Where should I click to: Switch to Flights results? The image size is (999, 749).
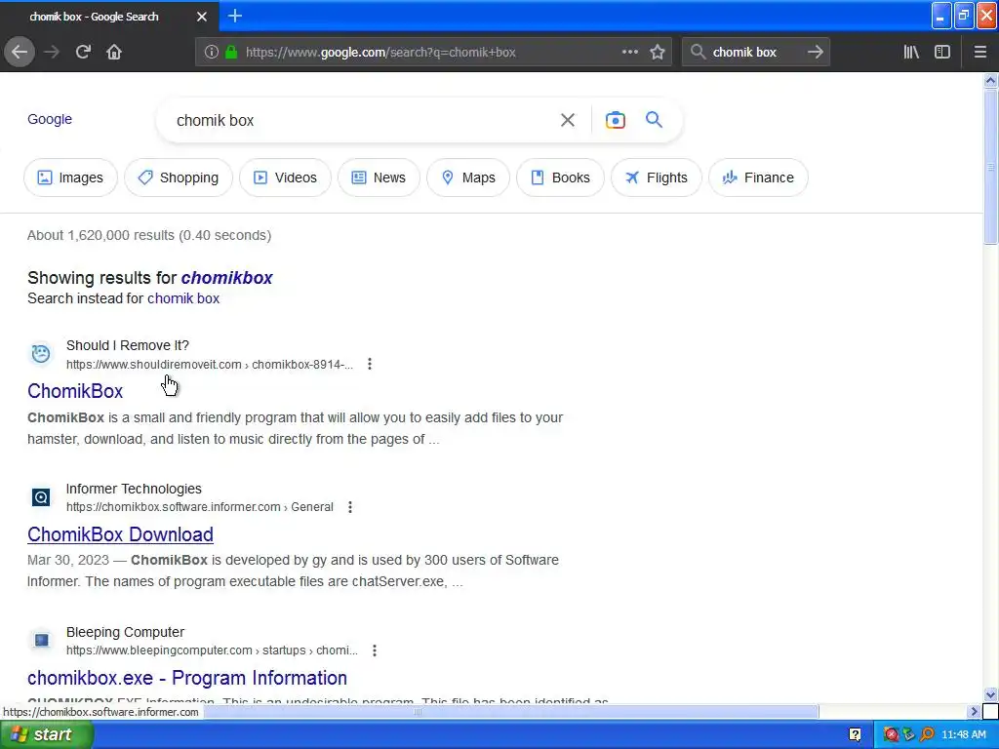(x=657, y=177)
